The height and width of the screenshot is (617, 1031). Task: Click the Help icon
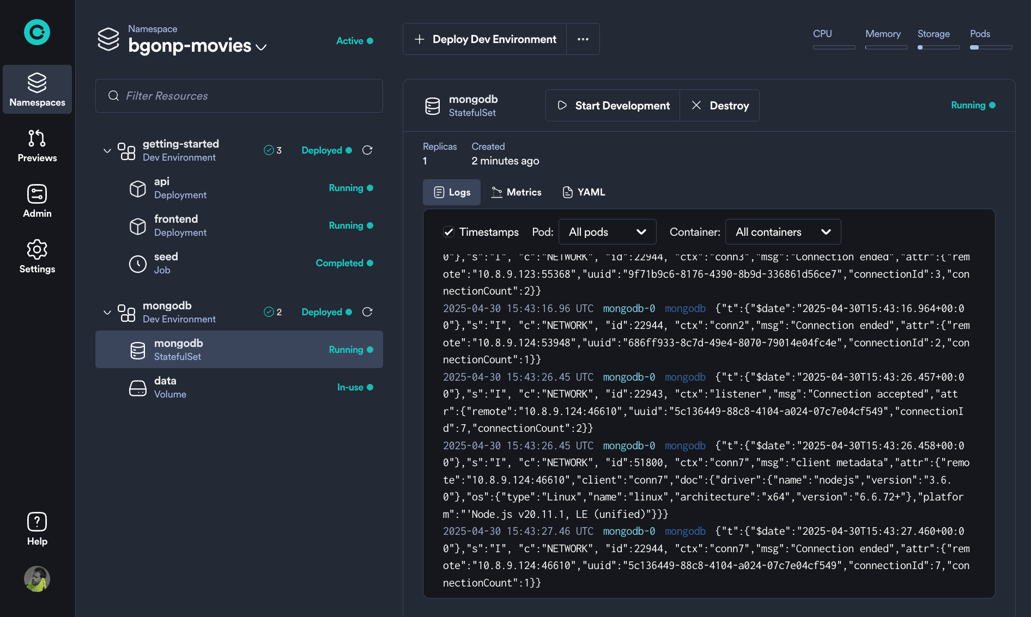(37, 522)
